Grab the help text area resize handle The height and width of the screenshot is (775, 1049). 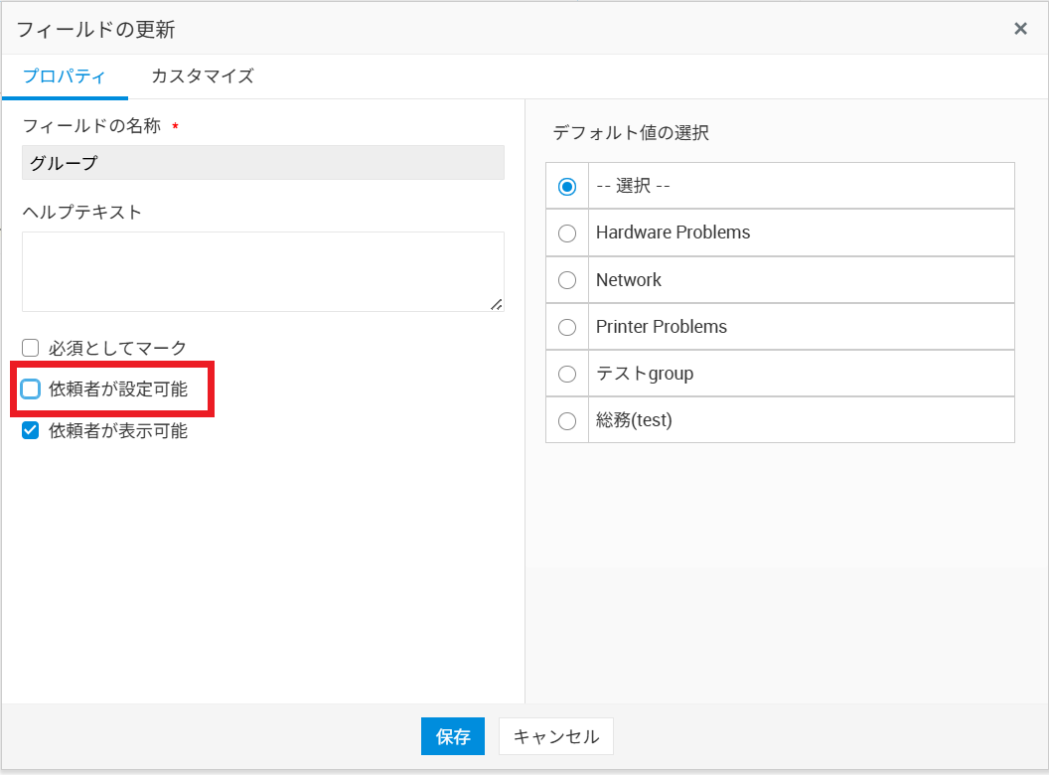[497, 304]
